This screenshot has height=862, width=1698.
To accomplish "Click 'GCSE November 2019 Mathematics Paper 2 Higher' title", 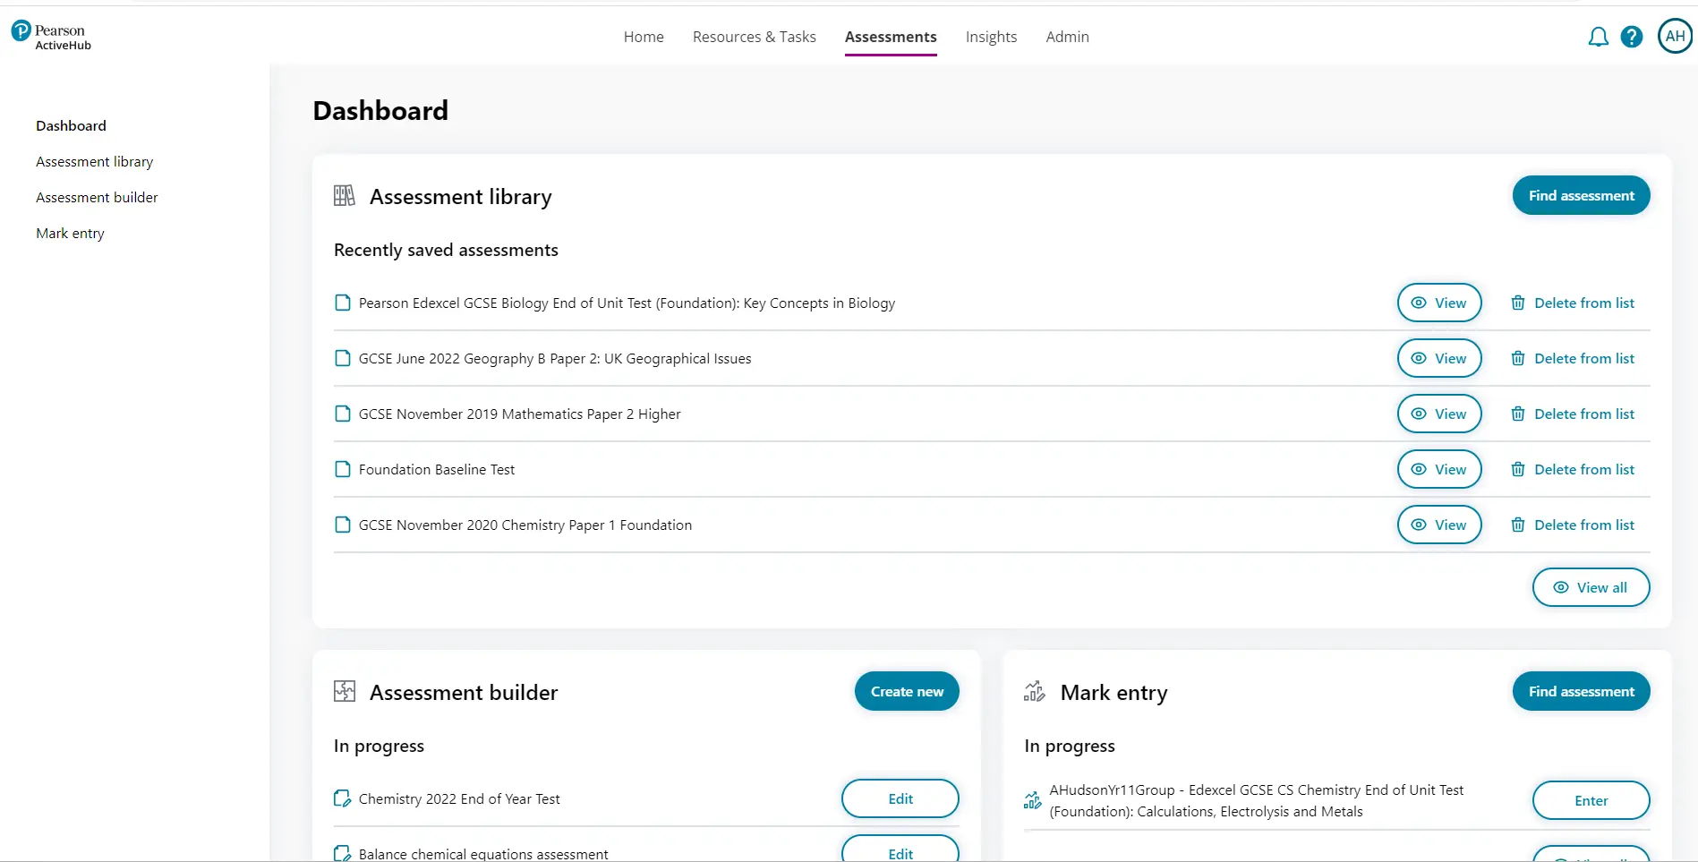I will (519, 414).
